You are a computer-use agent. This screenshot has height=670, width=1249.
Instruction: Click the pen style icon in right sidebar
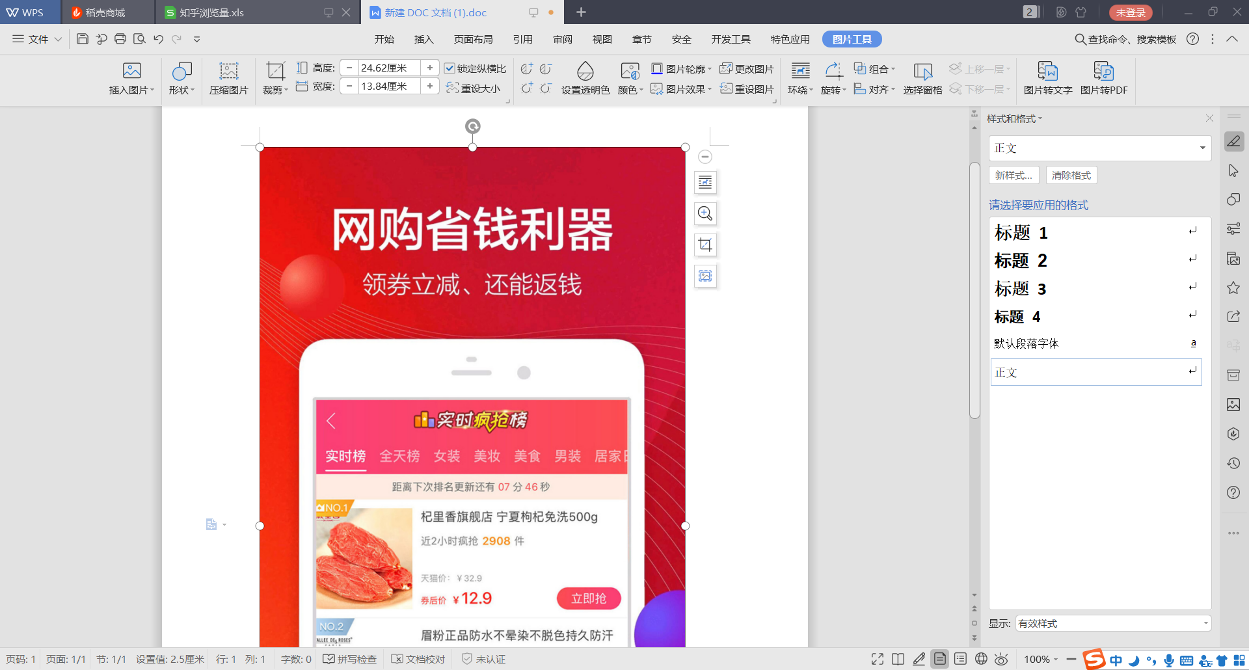tap(1233, 141)
